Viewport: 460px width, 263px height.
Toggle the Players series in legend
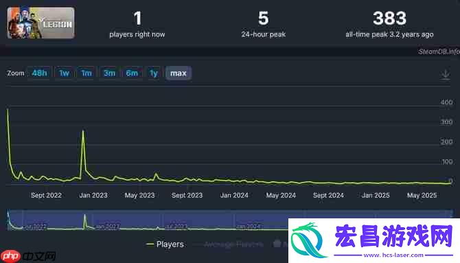(165, 244)
